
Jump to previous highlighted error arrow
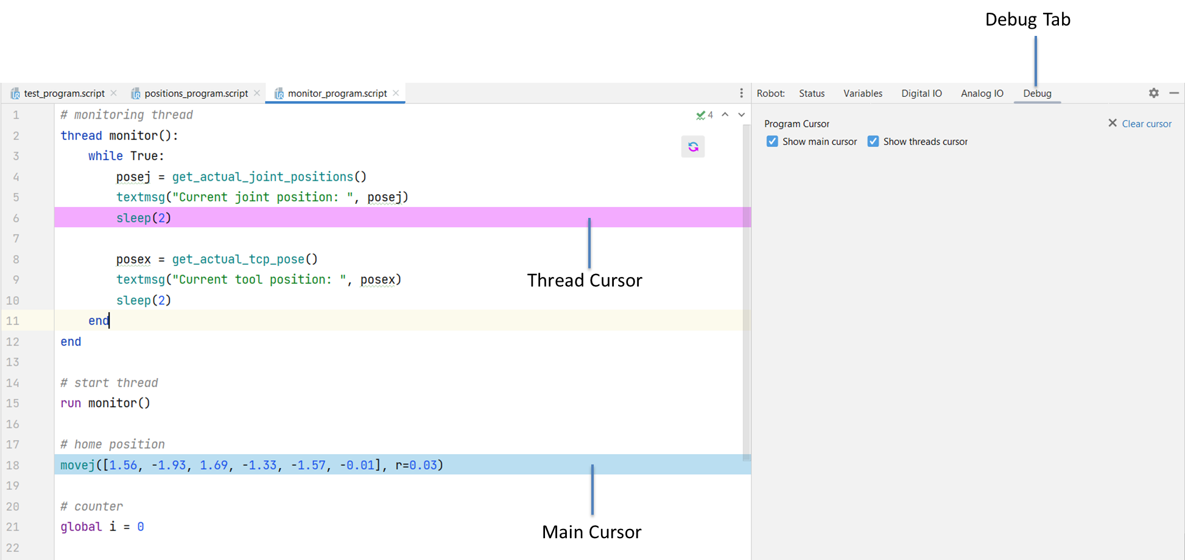click(725, 114)
